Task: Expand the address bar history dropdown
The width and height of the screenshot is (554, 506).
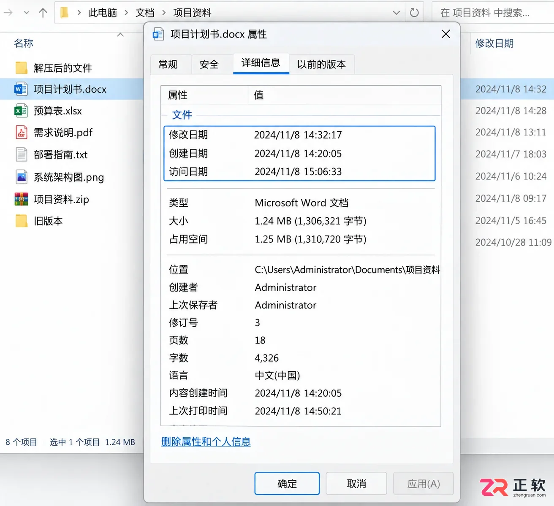Action: pyautogui.click(x=396, y=13)
